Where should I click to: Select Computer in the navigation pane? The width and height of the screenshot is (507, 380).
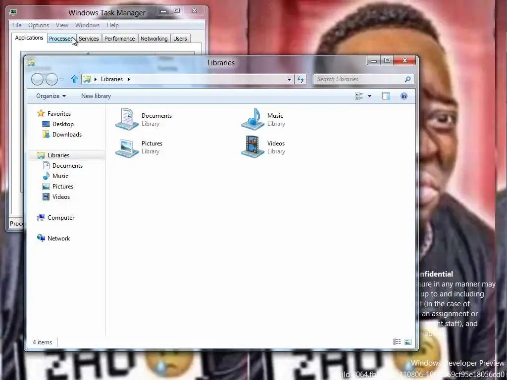click(x=61, y=218)
